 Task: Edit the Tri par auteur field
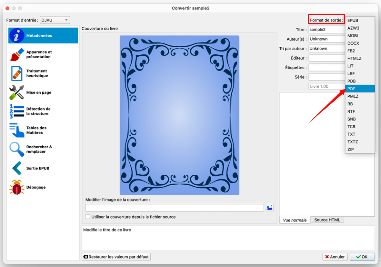pos(326,48)
